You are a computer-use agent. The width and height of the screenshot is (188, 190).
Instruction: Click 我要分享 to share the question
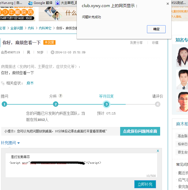coord(136,43)
